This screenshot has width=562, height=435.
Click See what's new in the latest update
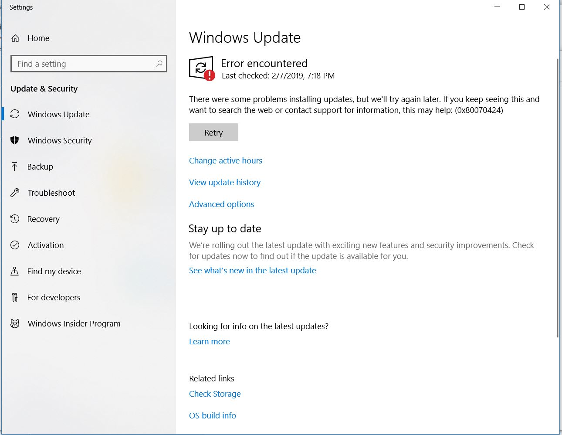[x=252, y=270]
